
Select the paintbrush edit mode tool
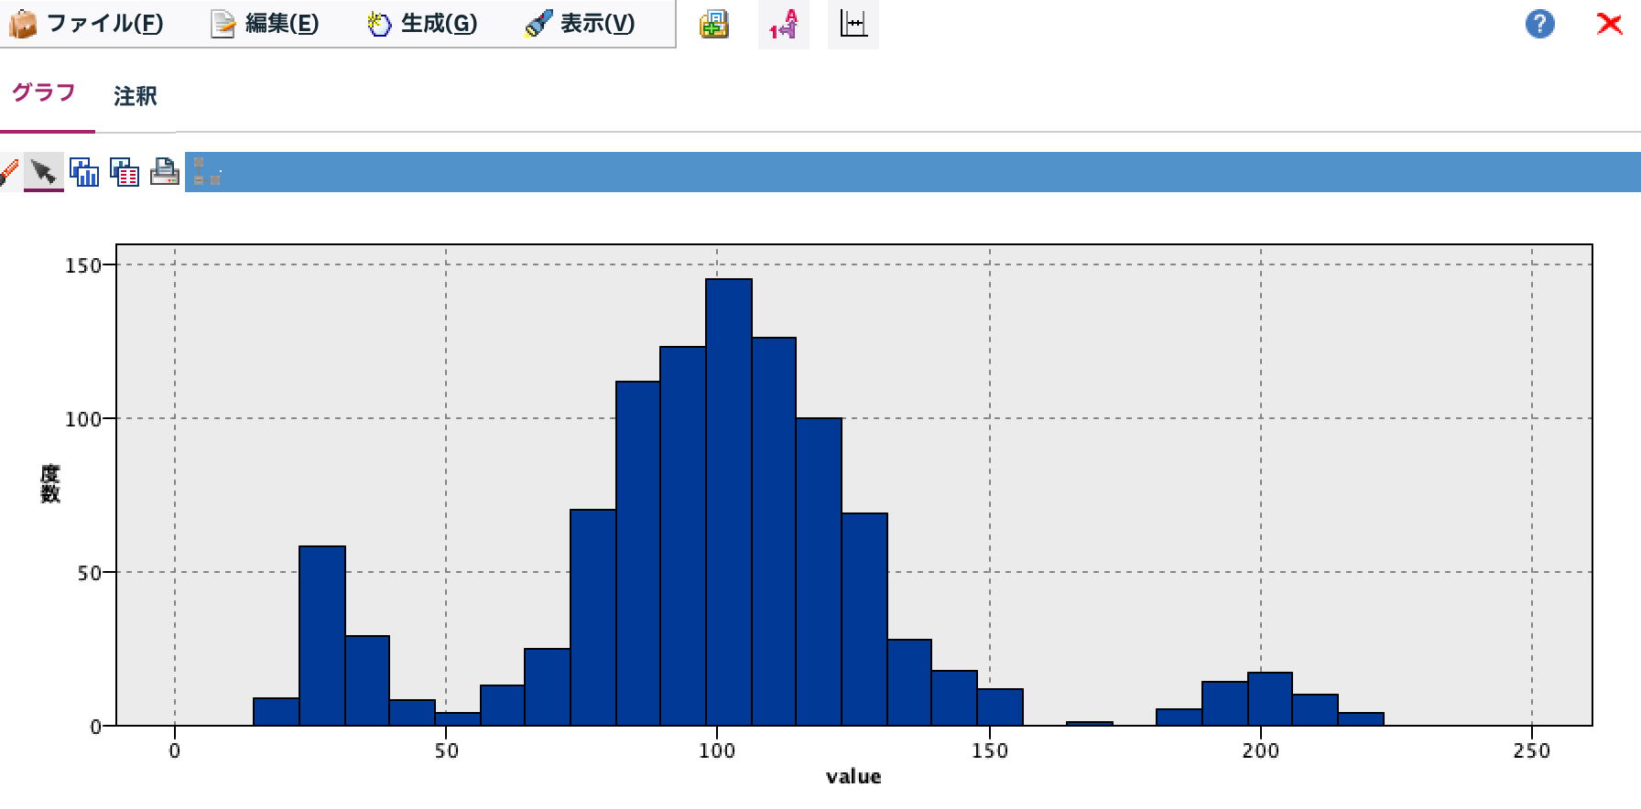7,172
